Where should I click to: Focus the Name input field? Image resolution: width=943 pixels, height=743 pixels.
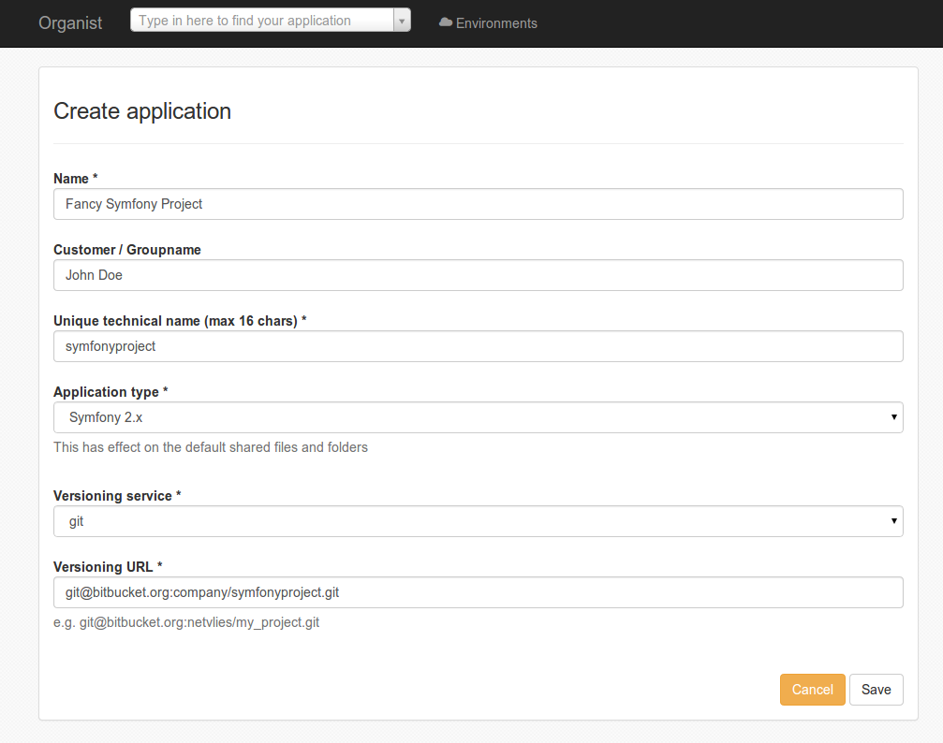(x=479, y=204)
